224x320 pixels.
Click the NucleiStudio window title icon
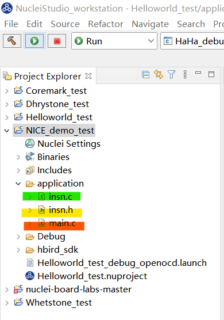(x=7, y=9)
